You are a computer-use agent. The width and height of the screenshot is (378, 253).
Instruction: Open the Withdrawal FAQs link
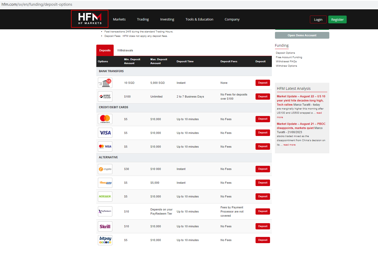(286, 61)
